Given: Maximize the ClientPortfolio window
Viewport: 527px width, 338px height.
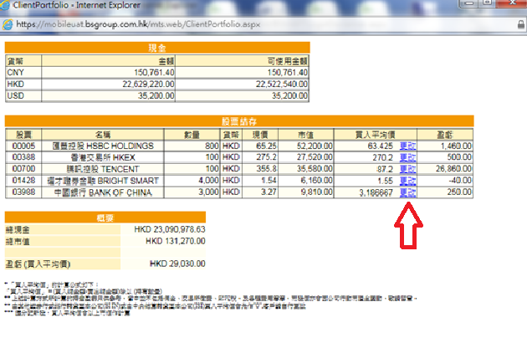Looking at the screenshot, I should [487, 3].
